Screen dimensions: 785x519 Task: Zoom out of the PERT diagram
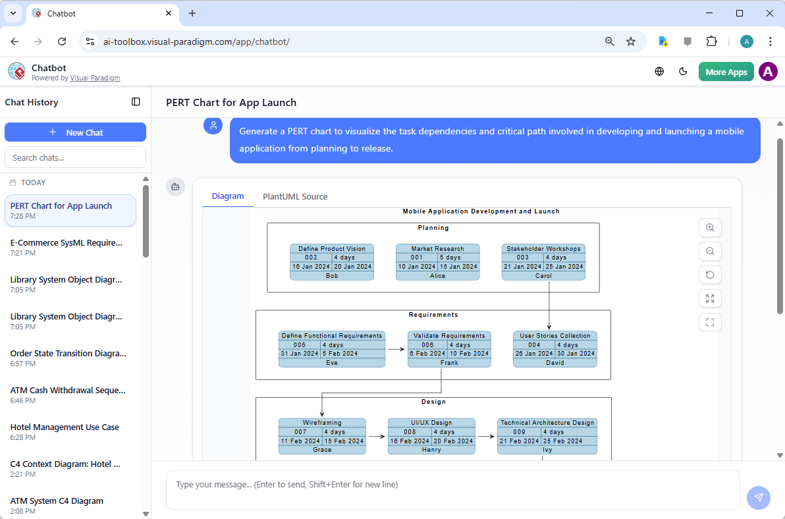click(x=710, y=251)
